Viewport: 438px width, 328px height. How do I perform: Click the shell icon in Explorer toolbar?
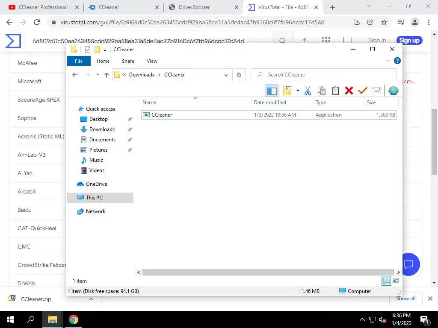pyautogui.click(x=394, y=91)
